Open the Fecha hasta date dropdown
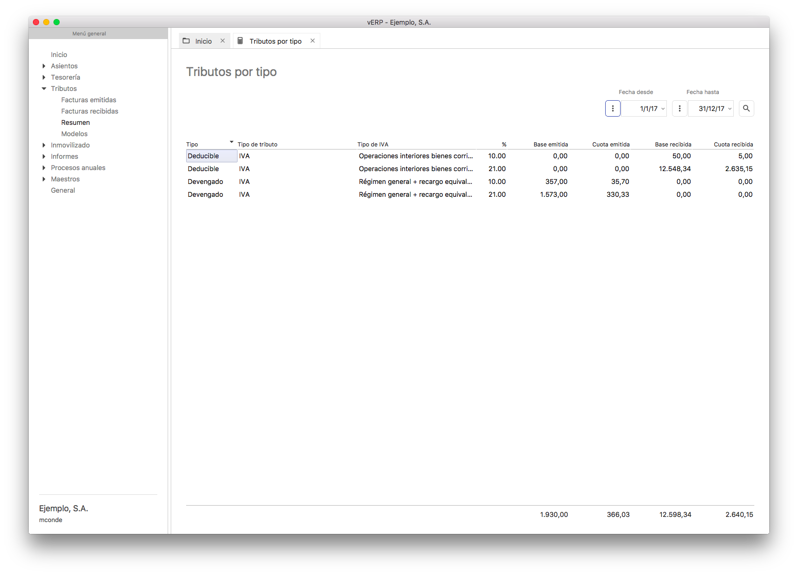Image resolution: width=798 pixels, height=575 pixels. pos(730,109)
